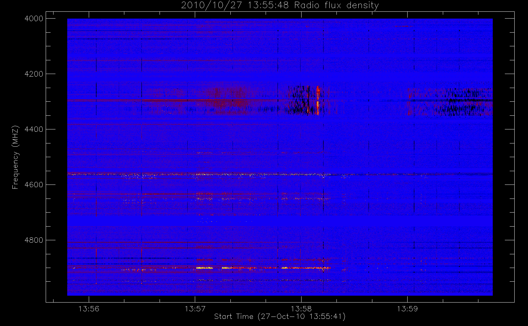The height and width of the screenshot is (326, 528).
Task: Click the plot title '2010/10/27 13:55:48 Radio flux density'
Action: pos(280,6)
